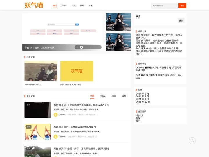Click excerpt 原标题：搞笑段子 under 吃自助餐 article
209x157 pixels.
coord(77,131)
